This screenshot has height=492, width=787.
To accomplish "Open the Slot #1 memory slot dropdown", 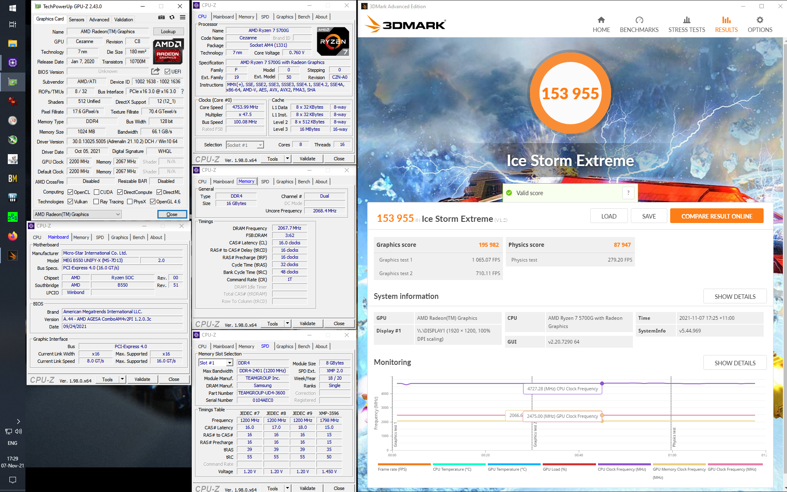I will coord(216,363).
